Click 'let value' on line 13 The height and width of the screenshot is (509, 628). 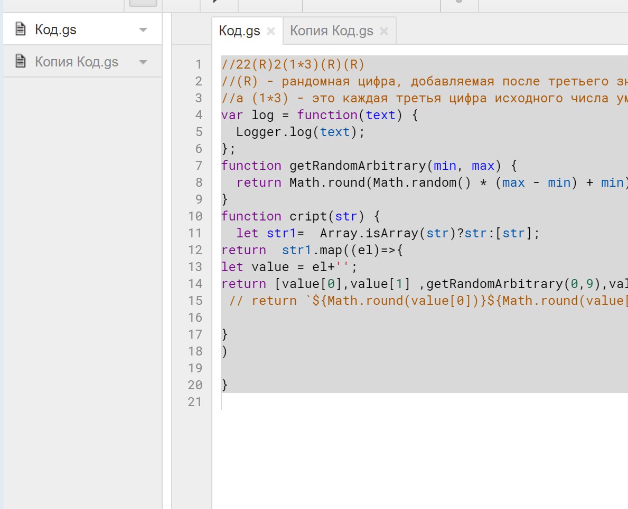click(255, 267)
